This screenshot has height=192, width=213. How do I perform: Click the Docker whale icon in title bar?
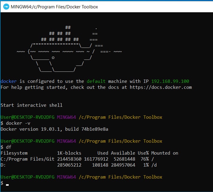6,7
